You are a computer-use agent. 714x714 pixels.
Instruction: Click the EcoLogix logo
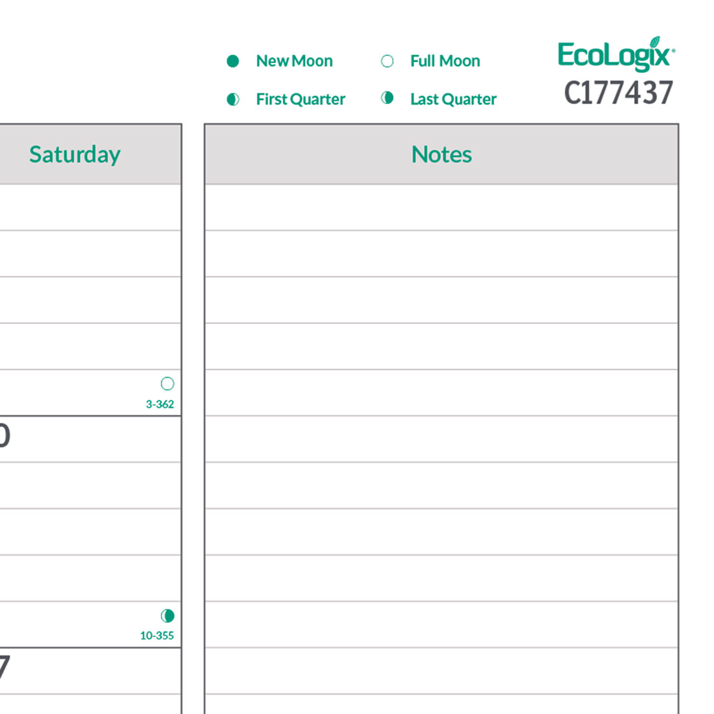(x=614, y=55)
